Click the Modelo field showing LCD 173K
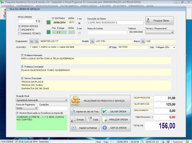The image size is (192, 144). [x=114, y=41]
